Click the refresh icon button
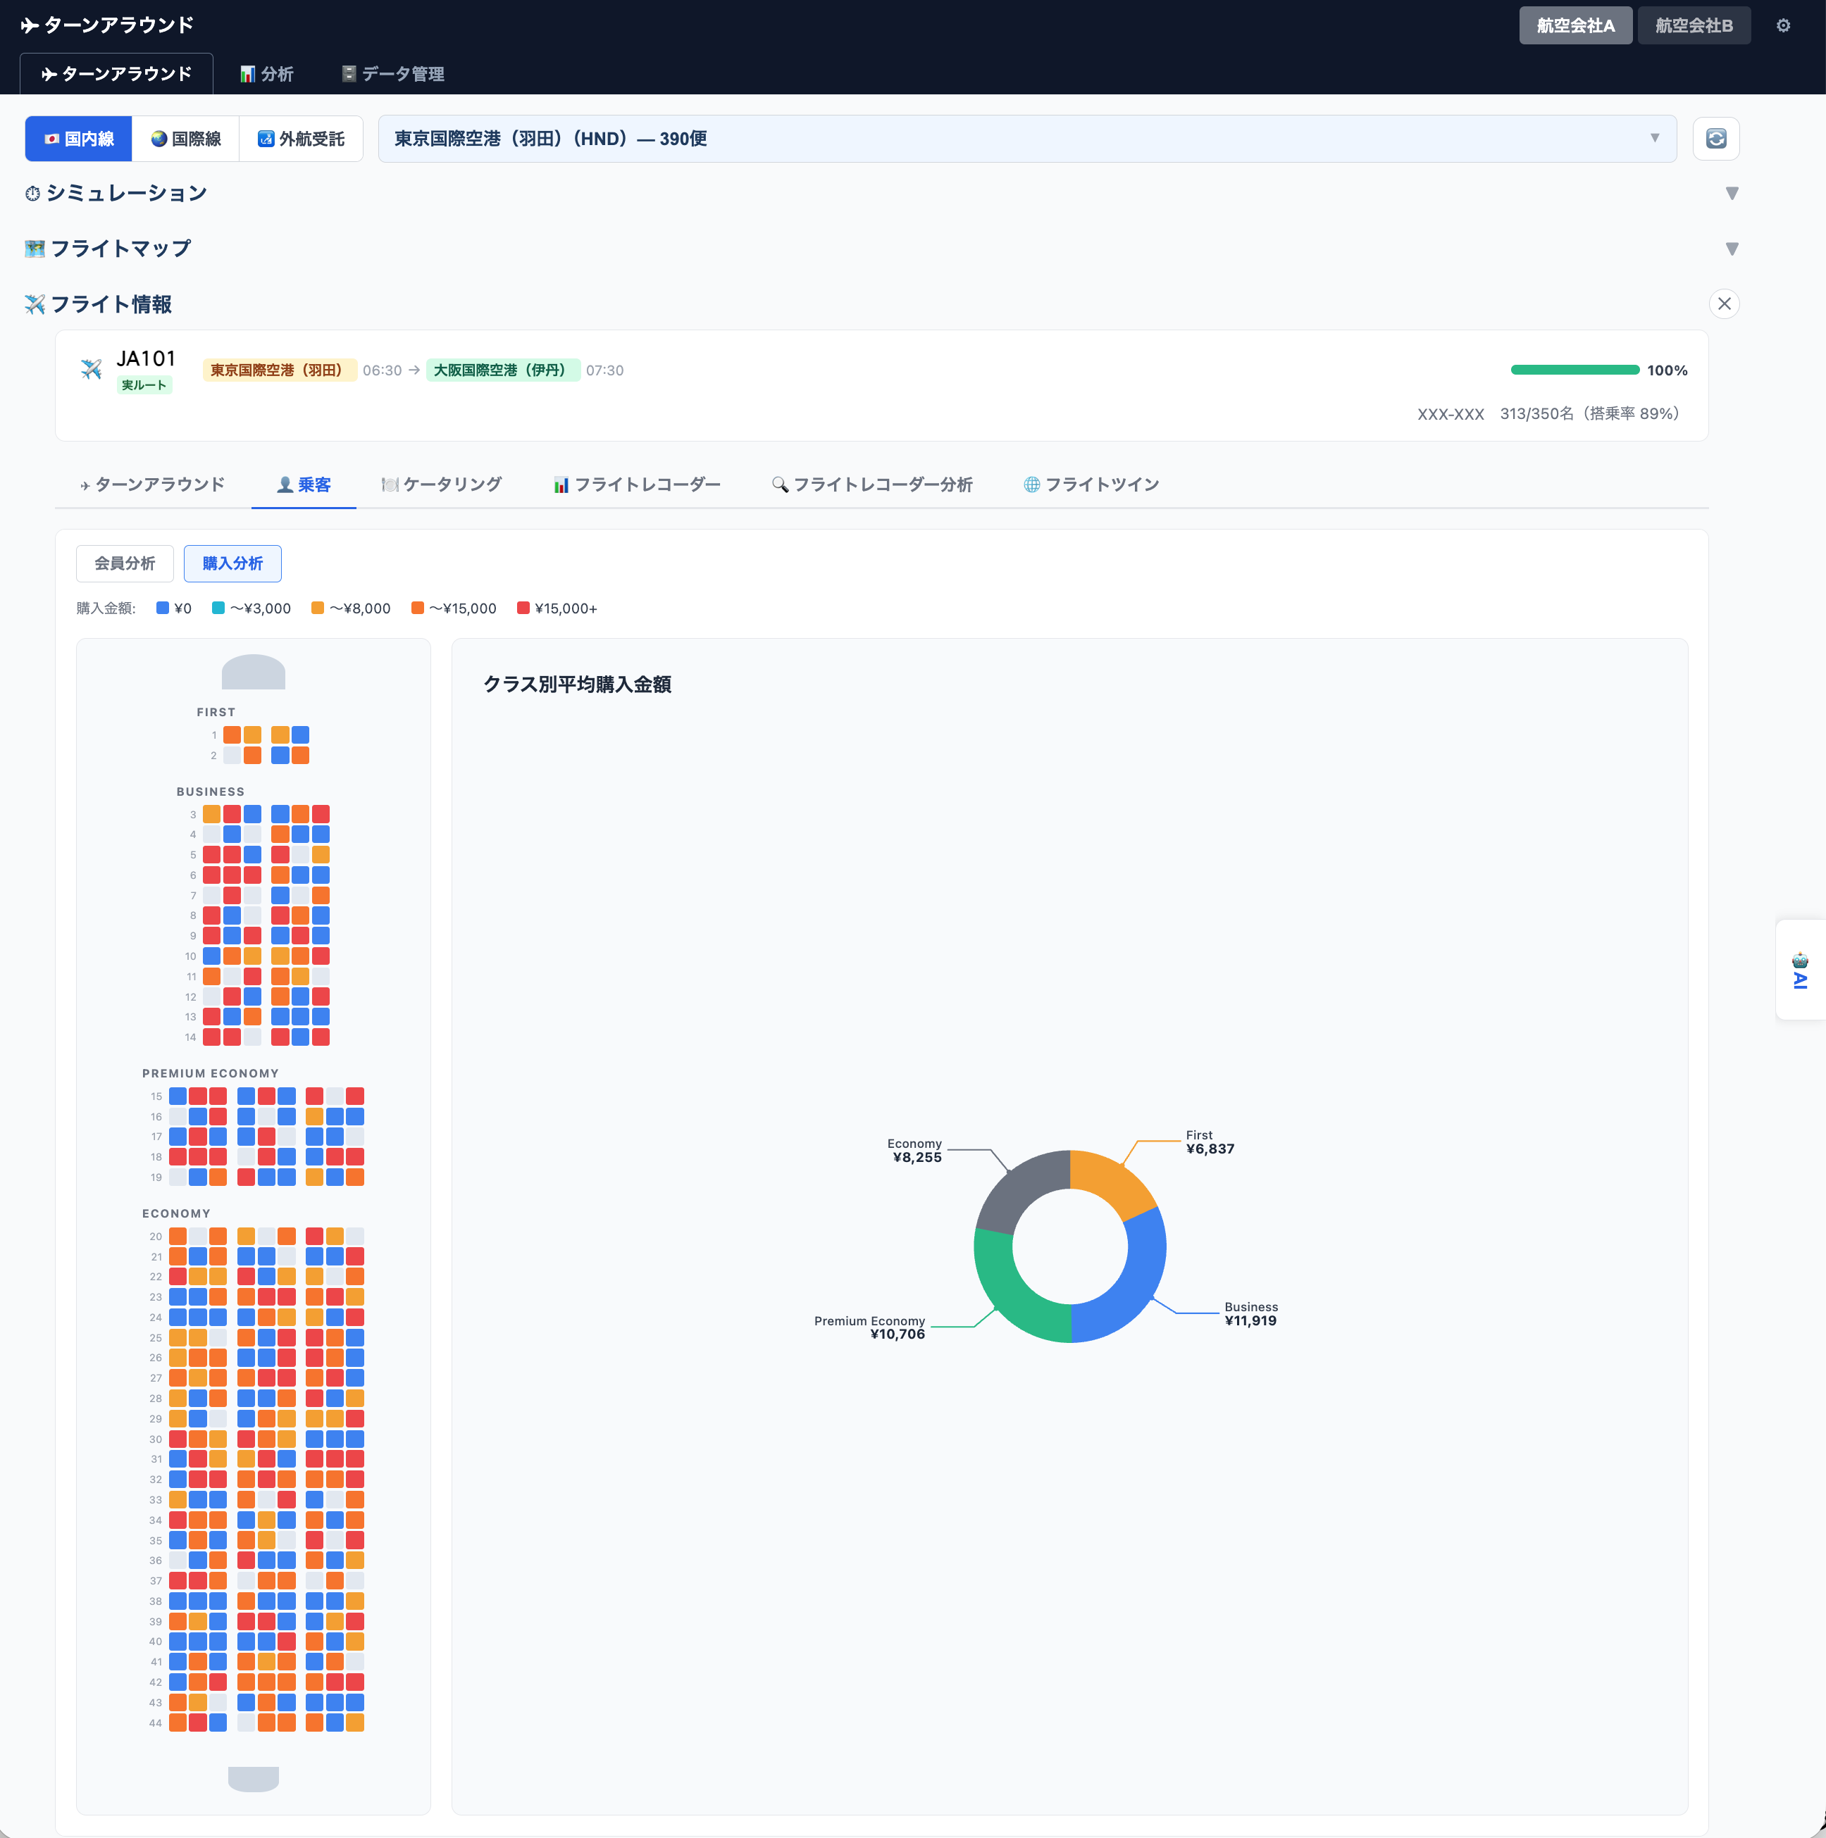 1715,139
